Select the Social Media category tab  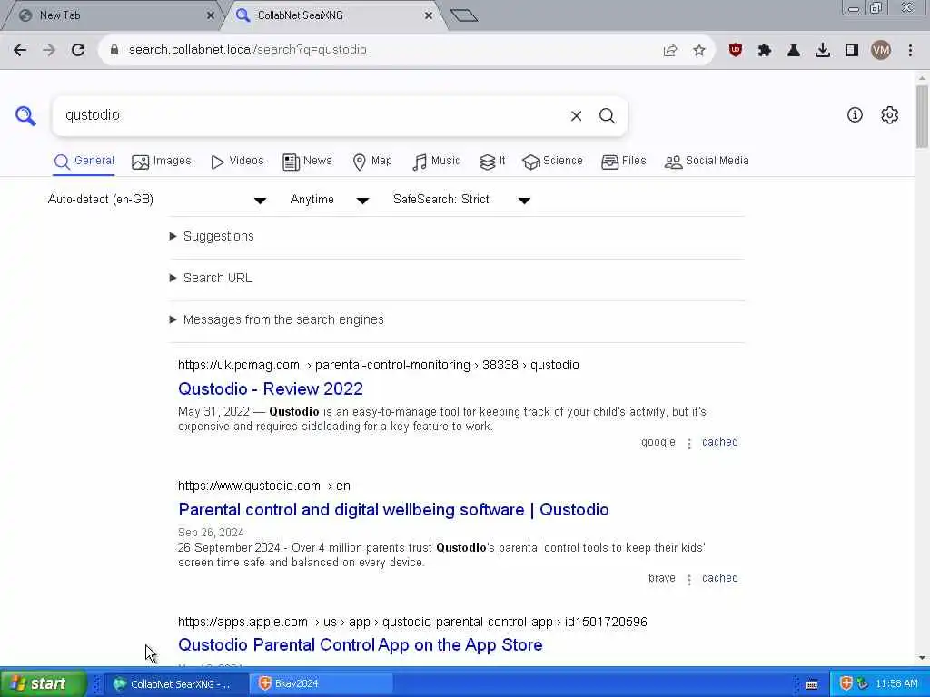pyautogui.click(x=707, y=162)
